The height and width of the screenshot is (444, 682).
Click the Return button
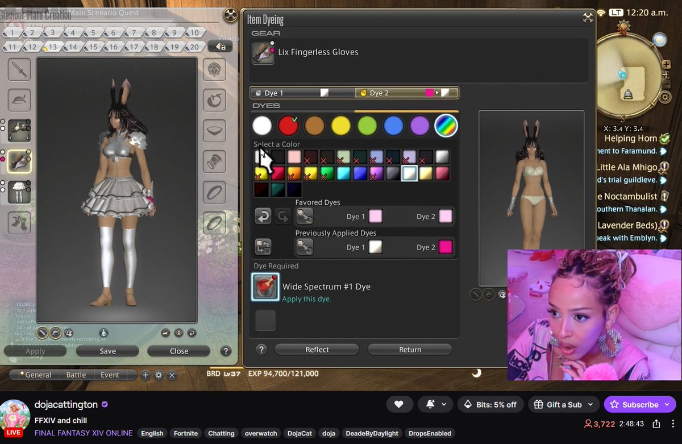tap(410, 350)
